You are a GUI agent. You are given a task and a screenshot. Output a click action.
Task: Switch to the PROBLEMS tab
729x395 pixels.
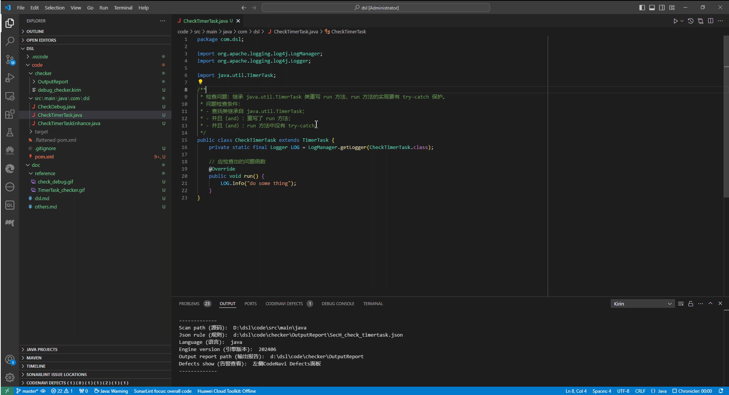pyautogui.click(x=189, y=304)
